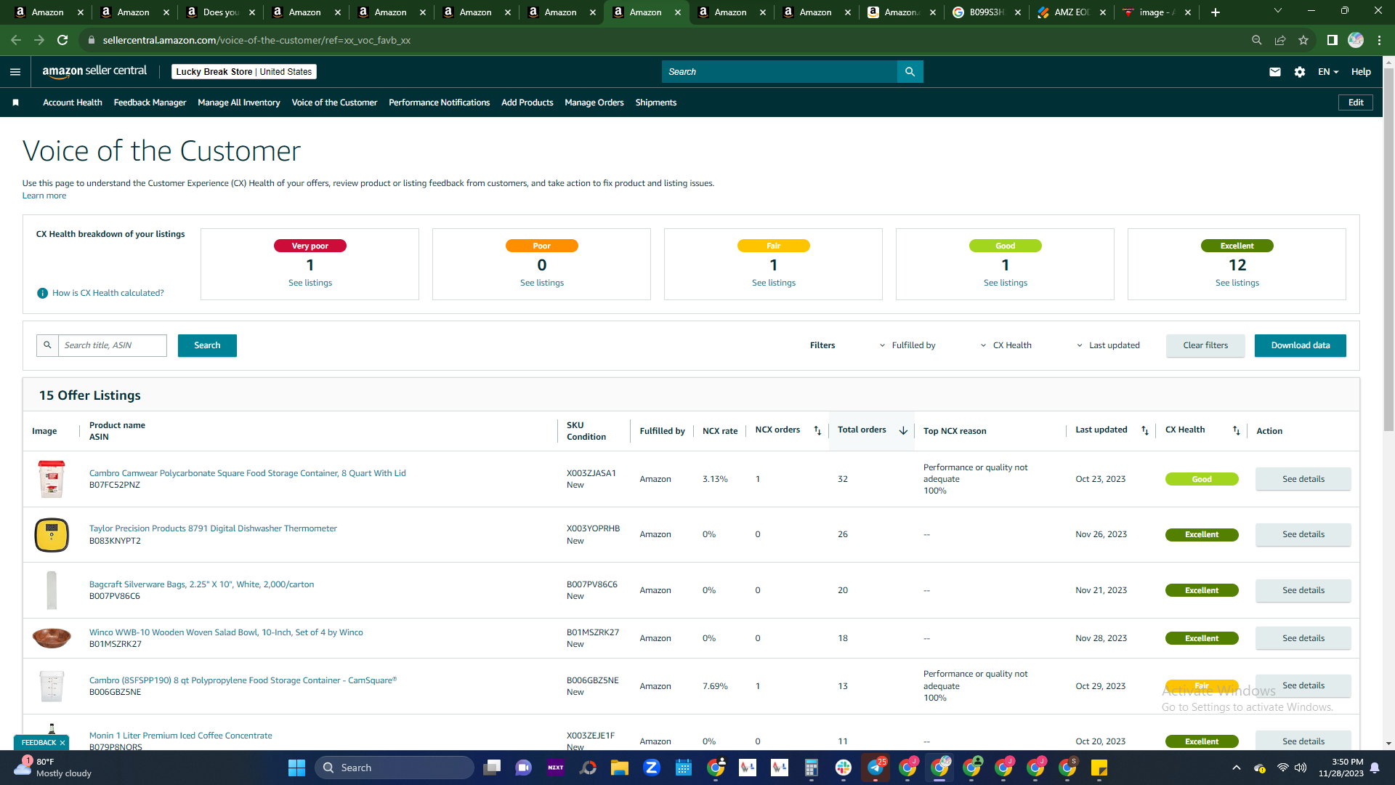The image size is (1395, 785).
Task: Bookmark this page with the star icon
Action: pos(1303,40)
